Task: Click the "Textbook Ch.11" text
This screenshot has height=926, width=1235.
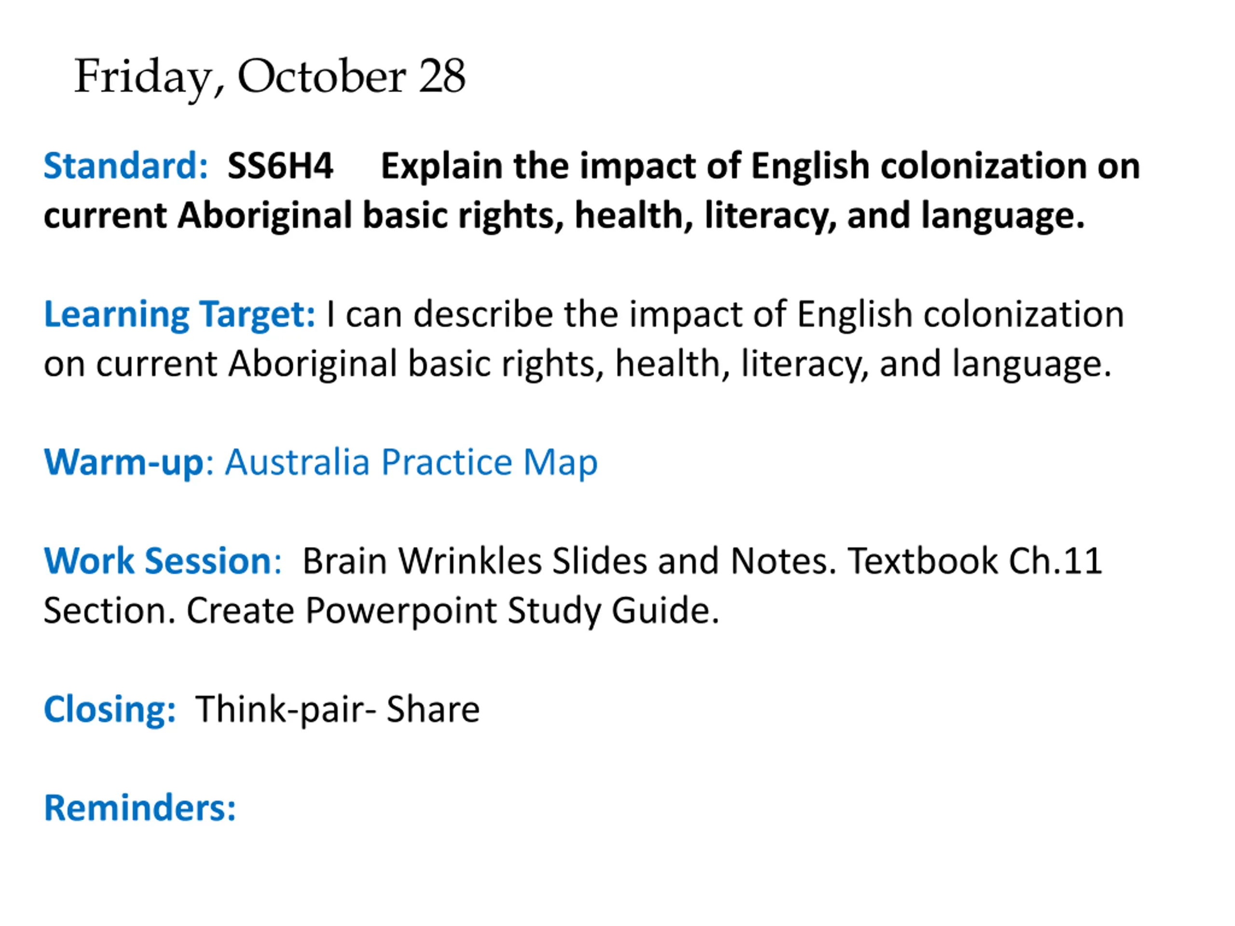Action: (975, 561)
